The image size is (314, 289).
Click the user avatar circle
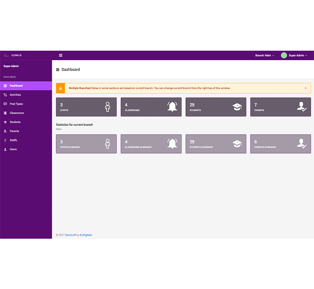point(284,55)
